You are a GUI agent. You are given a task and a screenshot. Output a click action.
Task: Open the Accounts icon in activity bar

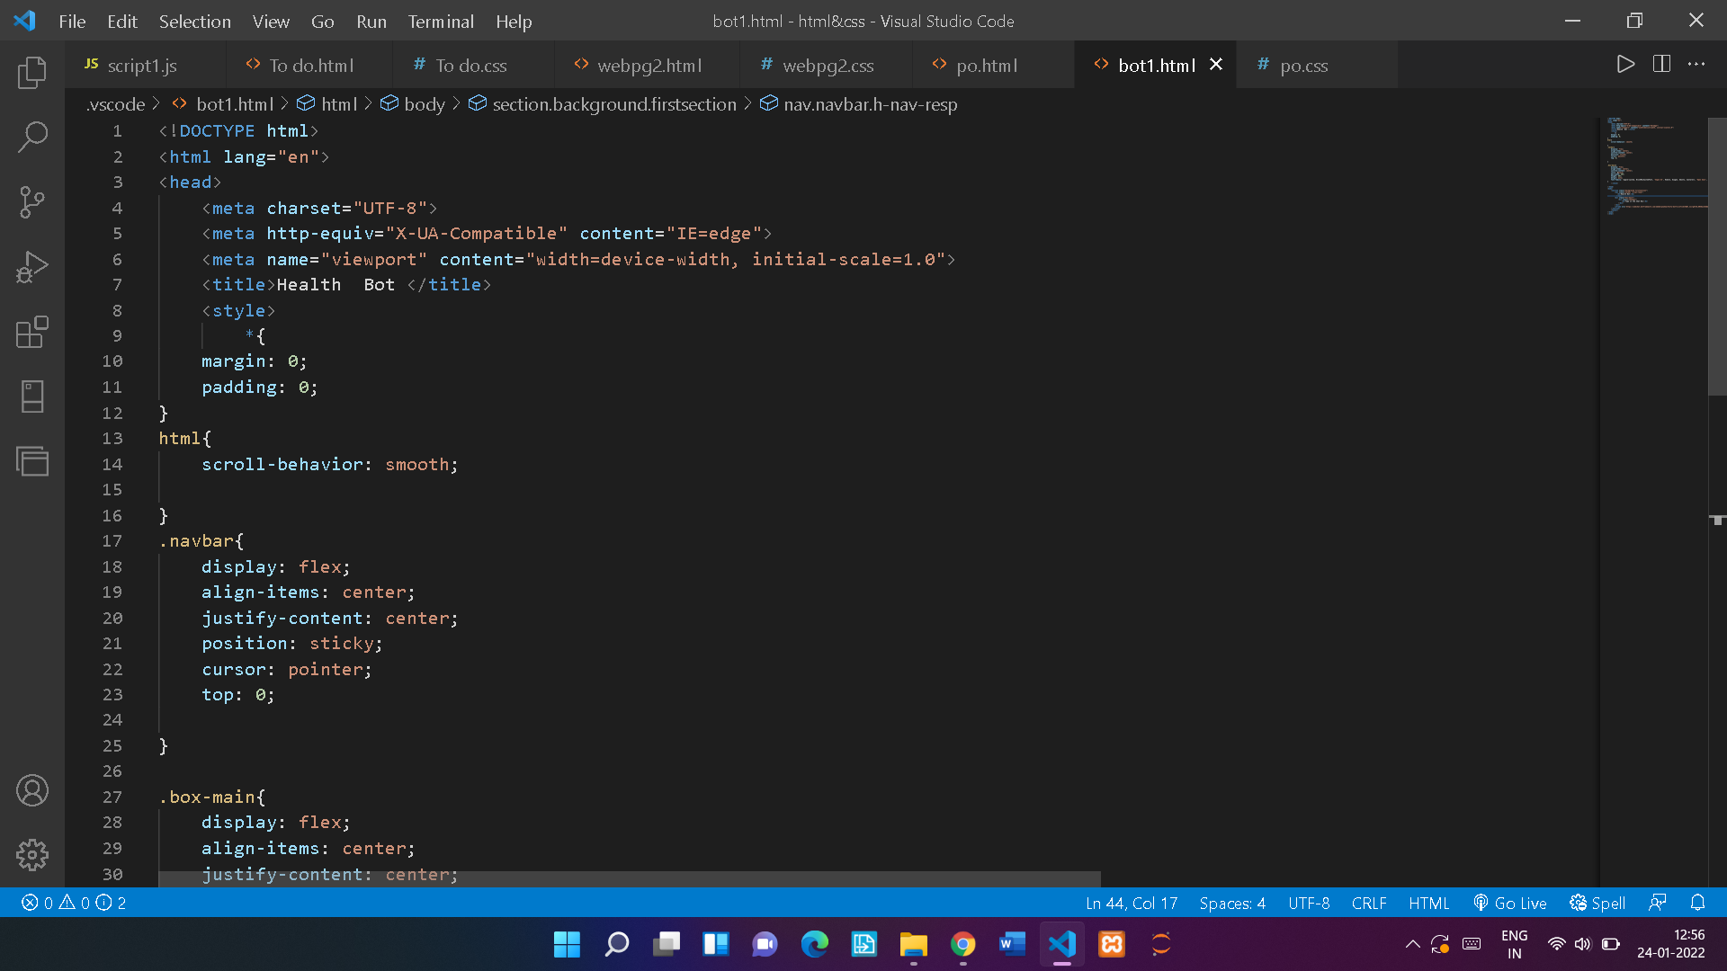[33, 790]
